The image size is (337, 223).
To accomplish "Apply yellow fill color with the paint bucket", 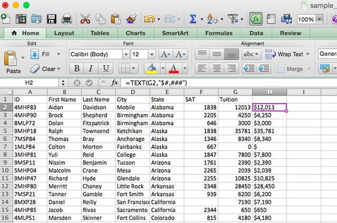I will pyautogui.click(x=152, y=69).
